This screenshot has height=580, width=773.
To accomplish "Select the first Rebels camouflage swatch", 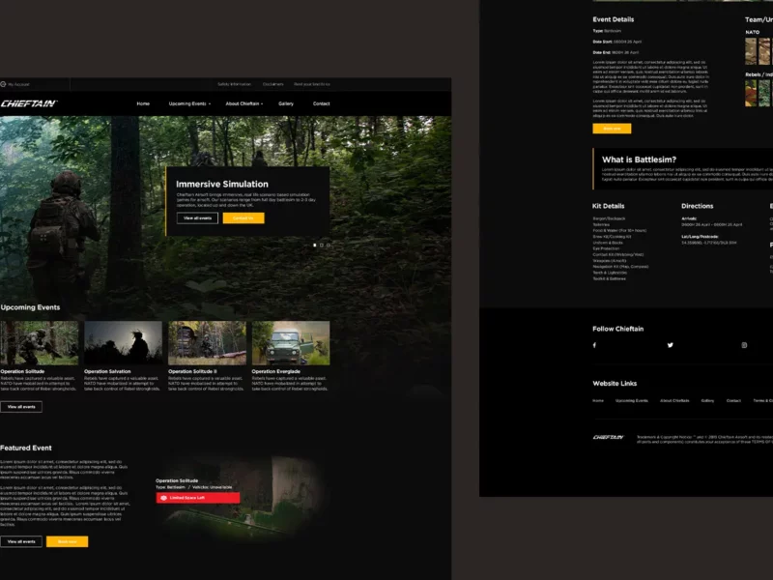I will [751, 93].
